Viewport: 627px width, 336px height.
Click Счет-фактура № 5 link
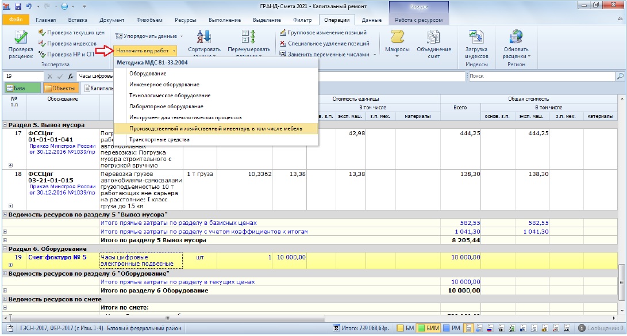[x=57, y=257]
